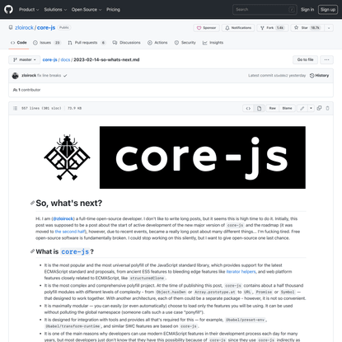342x342 pixels.
Task: Switch to the Actions tab
Action: (x=157, y=43)
